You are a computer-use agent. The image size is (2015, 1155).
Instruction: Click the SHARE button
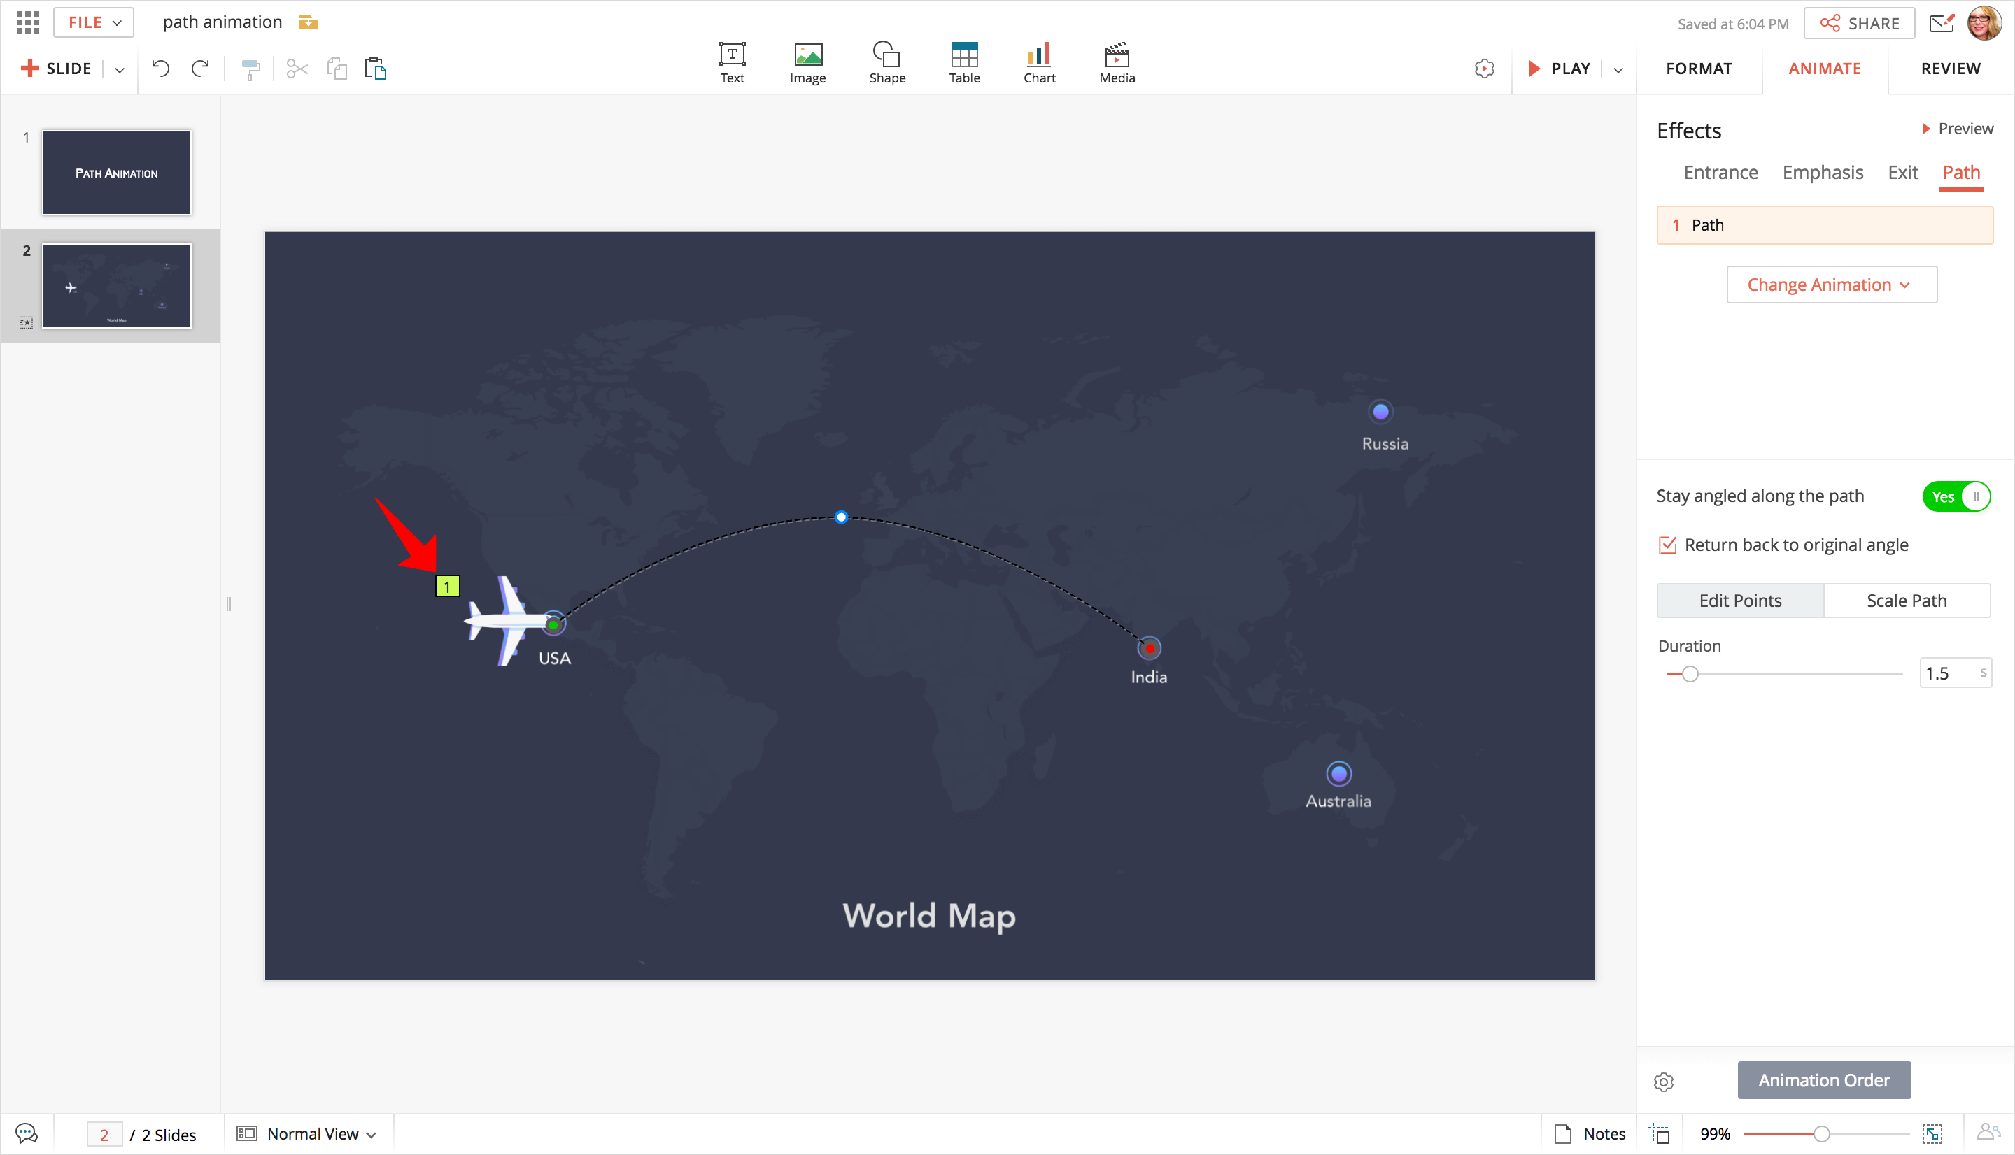[1859, 23]
